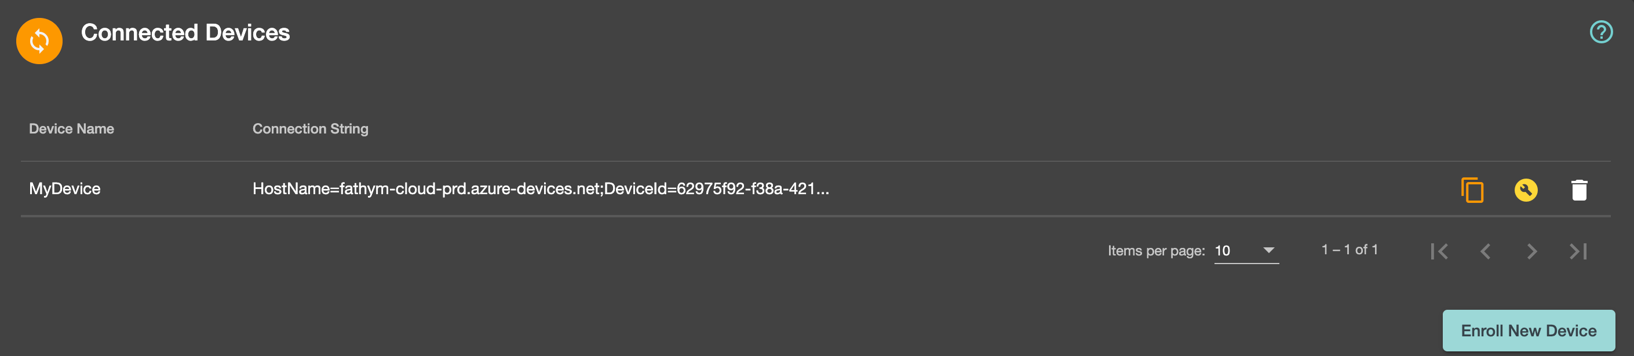Go to the first page of devices

(1439, 251)
